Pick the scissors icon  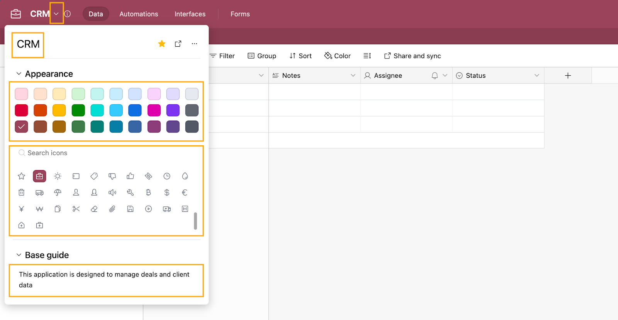pyautogui.click(x=76, y=209)
